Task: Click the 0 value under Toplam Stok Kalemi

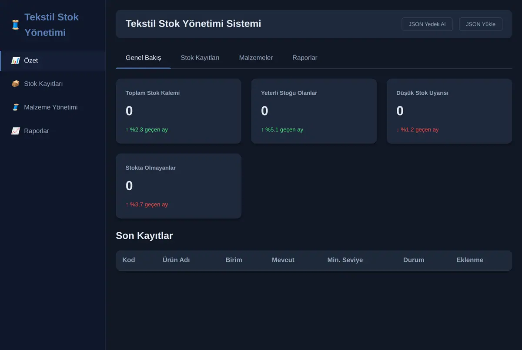Action: tap(129, 111)
